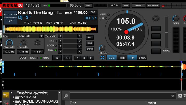Clear the search field with the x icon
Image resolution: width=186 pixels, height=105 pixels.
173,96
